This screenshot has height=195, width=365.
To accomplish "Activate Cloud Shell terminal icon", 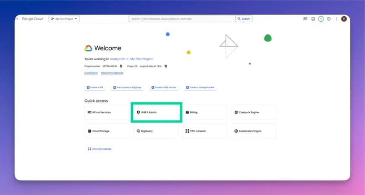I will pyautogui.click(x=313, y=19).
